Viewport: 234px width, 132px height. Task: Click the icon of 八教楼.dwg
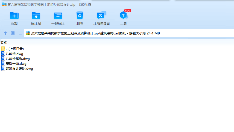point(3,54)
